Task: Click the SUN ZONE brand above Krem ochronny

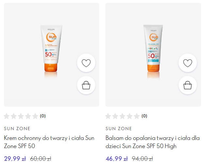Action: [17, 129]
